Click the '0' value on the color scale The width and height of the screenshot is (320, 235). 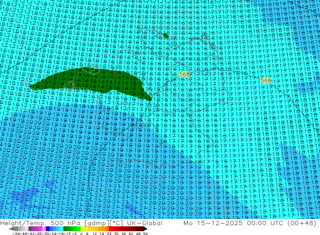81,234
